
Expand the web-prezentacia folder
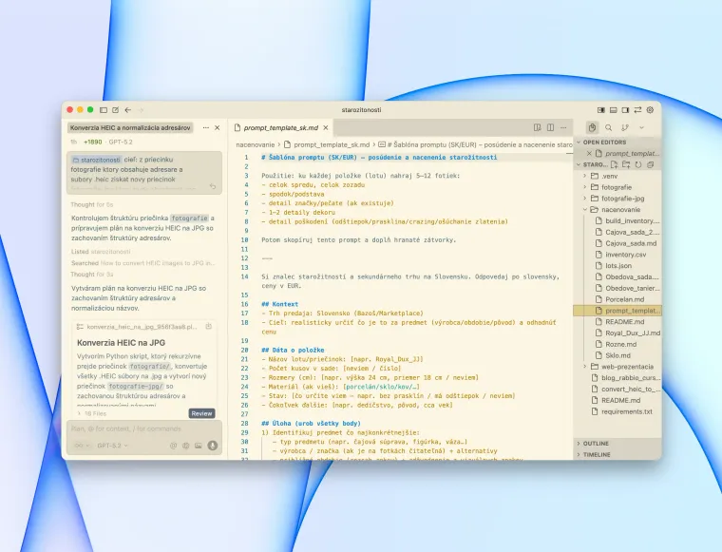(617, 367)
